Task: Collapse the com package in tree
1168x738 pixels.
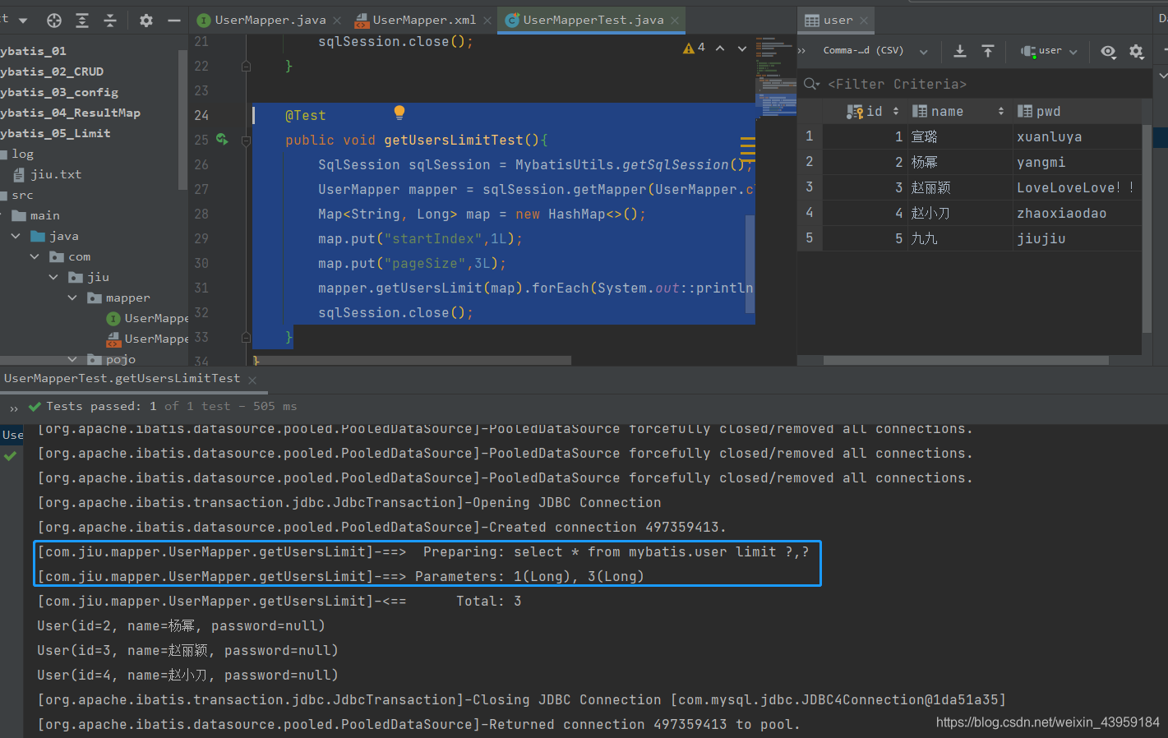Action: pos(35,256)
